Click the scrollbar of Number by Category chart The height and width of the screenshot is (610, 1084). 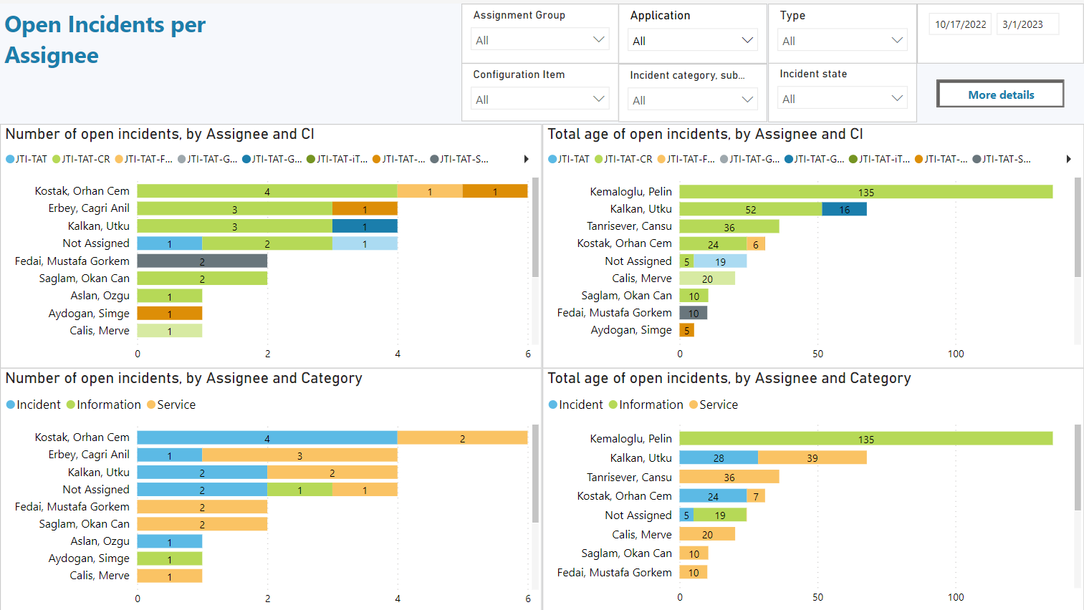click(535, 473)
